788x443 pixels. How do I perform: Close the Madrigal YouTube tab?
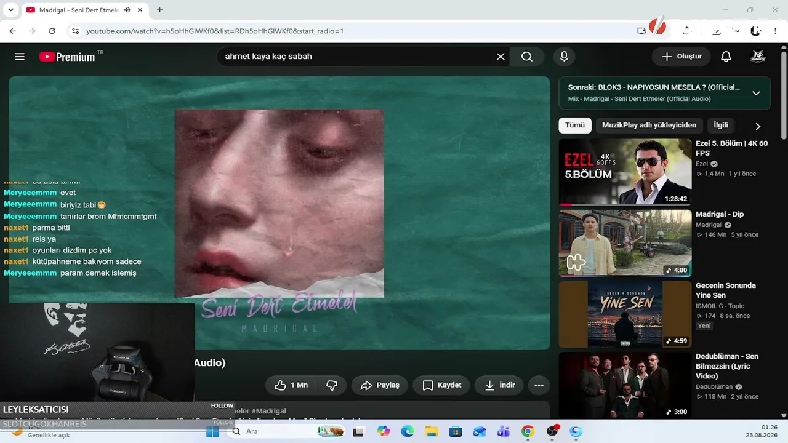pos(141,10)
